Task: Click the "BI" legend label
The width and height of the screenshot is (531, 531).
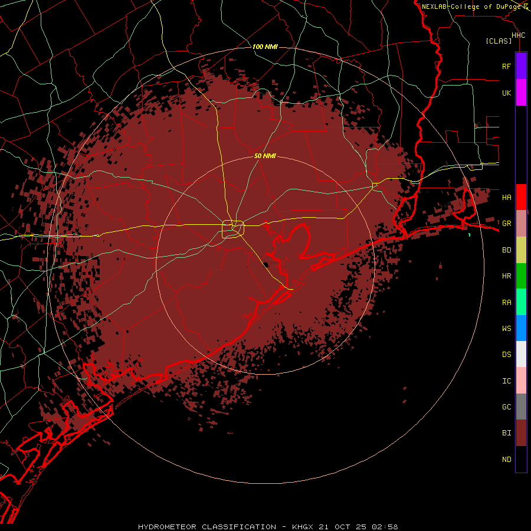Action: point(506,433)
